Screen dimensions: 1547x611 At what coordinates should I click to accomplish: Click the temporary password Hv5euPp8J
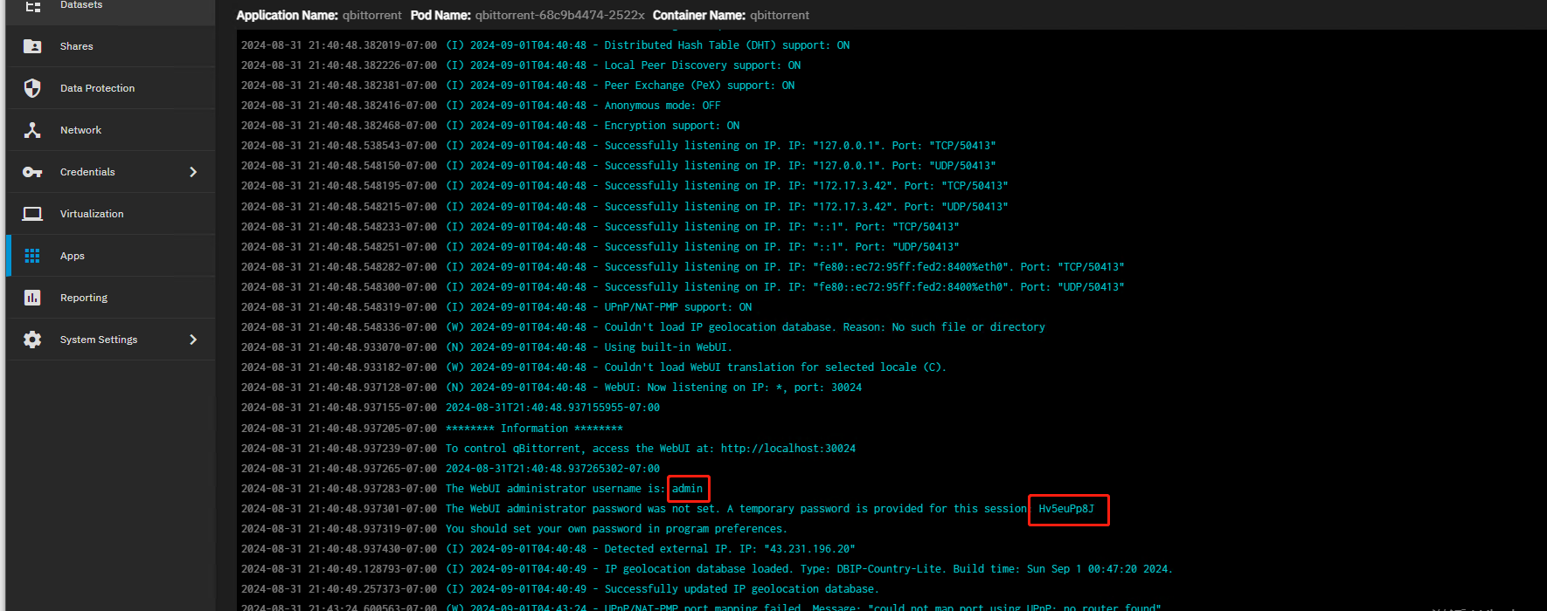point(1066,509)
